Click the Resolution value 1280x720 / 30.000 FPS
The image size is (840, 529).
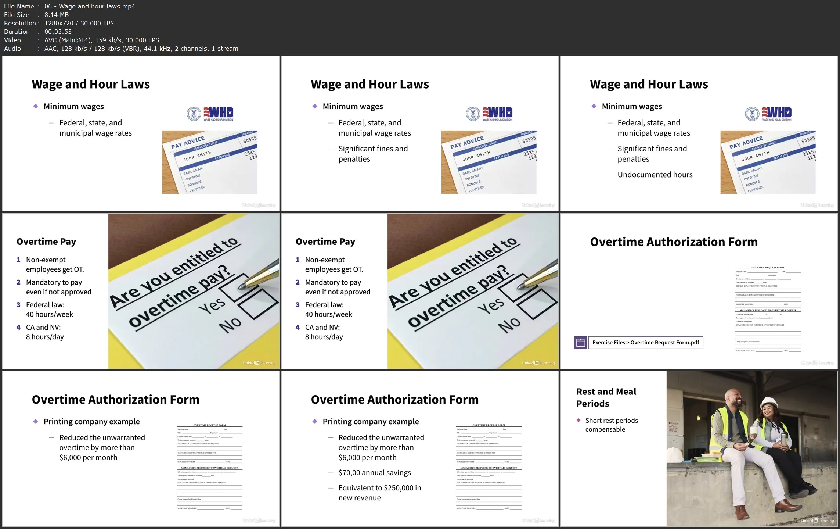pyautogui.click(x=79, y=23)
